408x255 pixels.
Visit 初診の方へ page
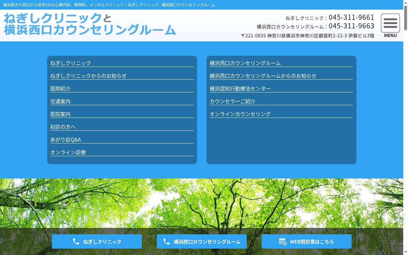[122, 127]
